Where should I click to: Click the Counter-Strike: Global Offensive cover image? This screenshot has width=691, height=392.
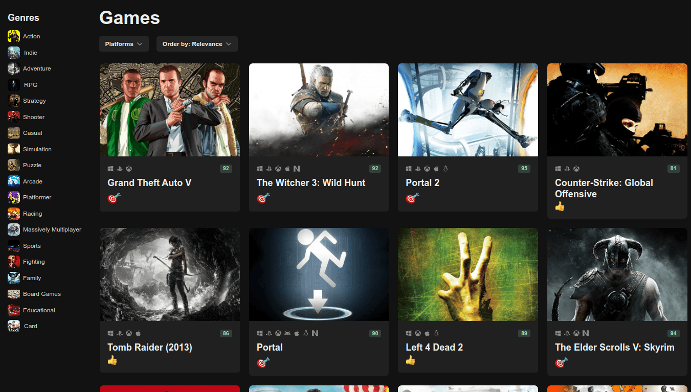[617, 110]
